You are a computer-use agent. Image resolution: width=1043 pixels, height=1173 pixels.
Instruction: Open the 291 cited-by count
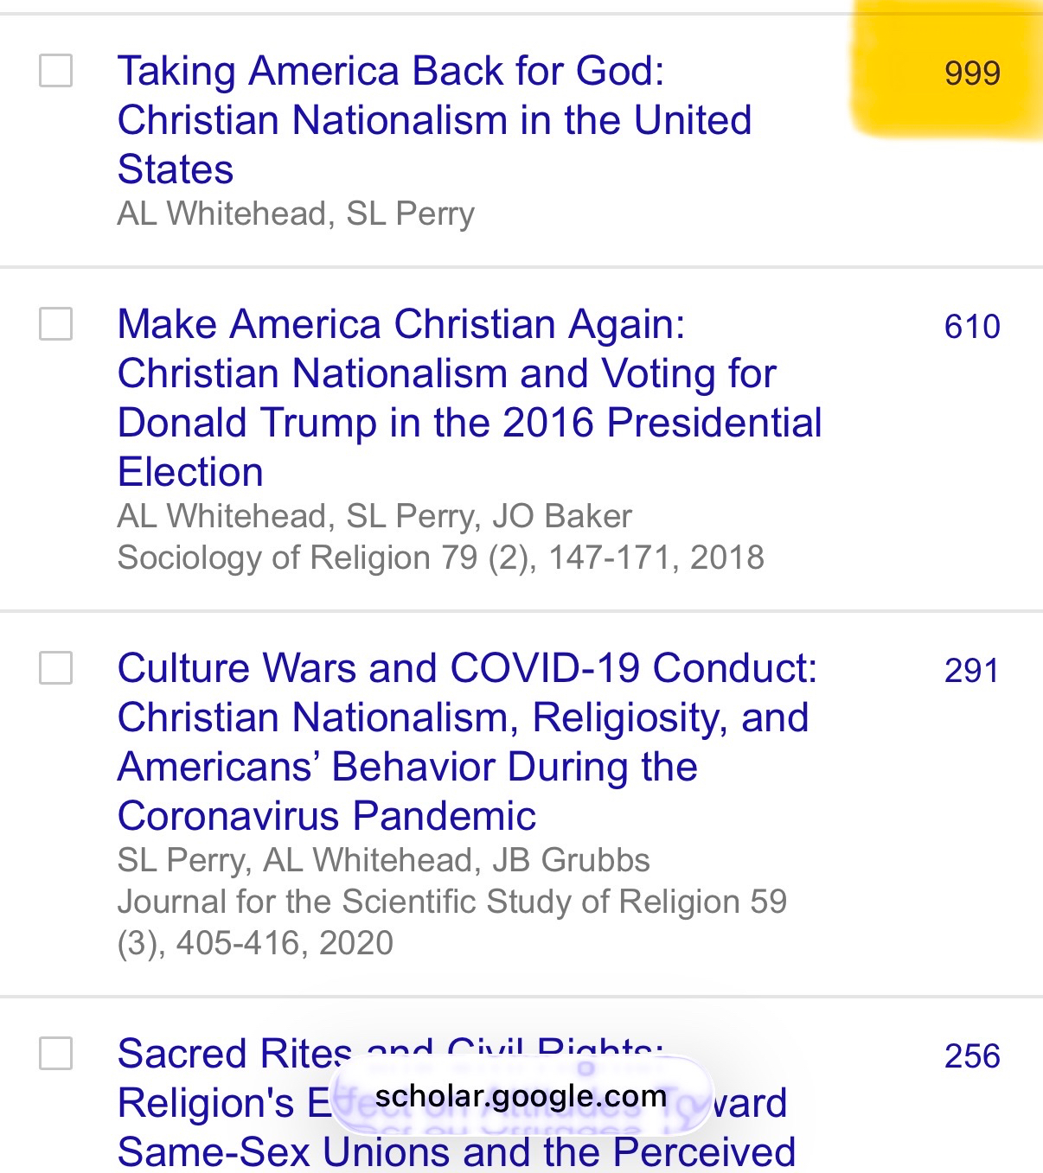972,671
